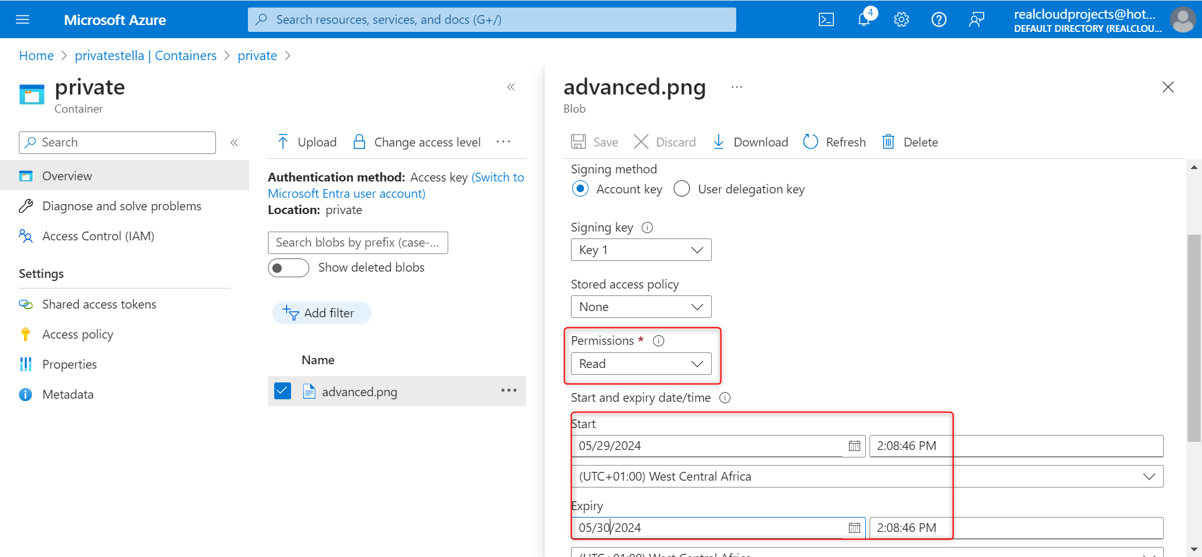The height and width of the screenshot is (557, 1202).
Task: Click the Upload toolbar button
Action: coord(307,142)
